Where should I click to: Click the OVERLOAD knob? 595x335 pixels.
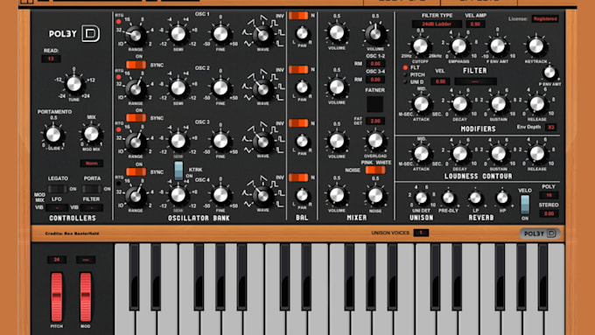point(375,141)
